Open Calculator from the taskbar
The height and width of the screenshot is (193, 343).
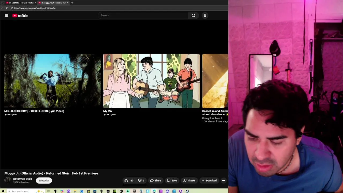coord(141,191)
